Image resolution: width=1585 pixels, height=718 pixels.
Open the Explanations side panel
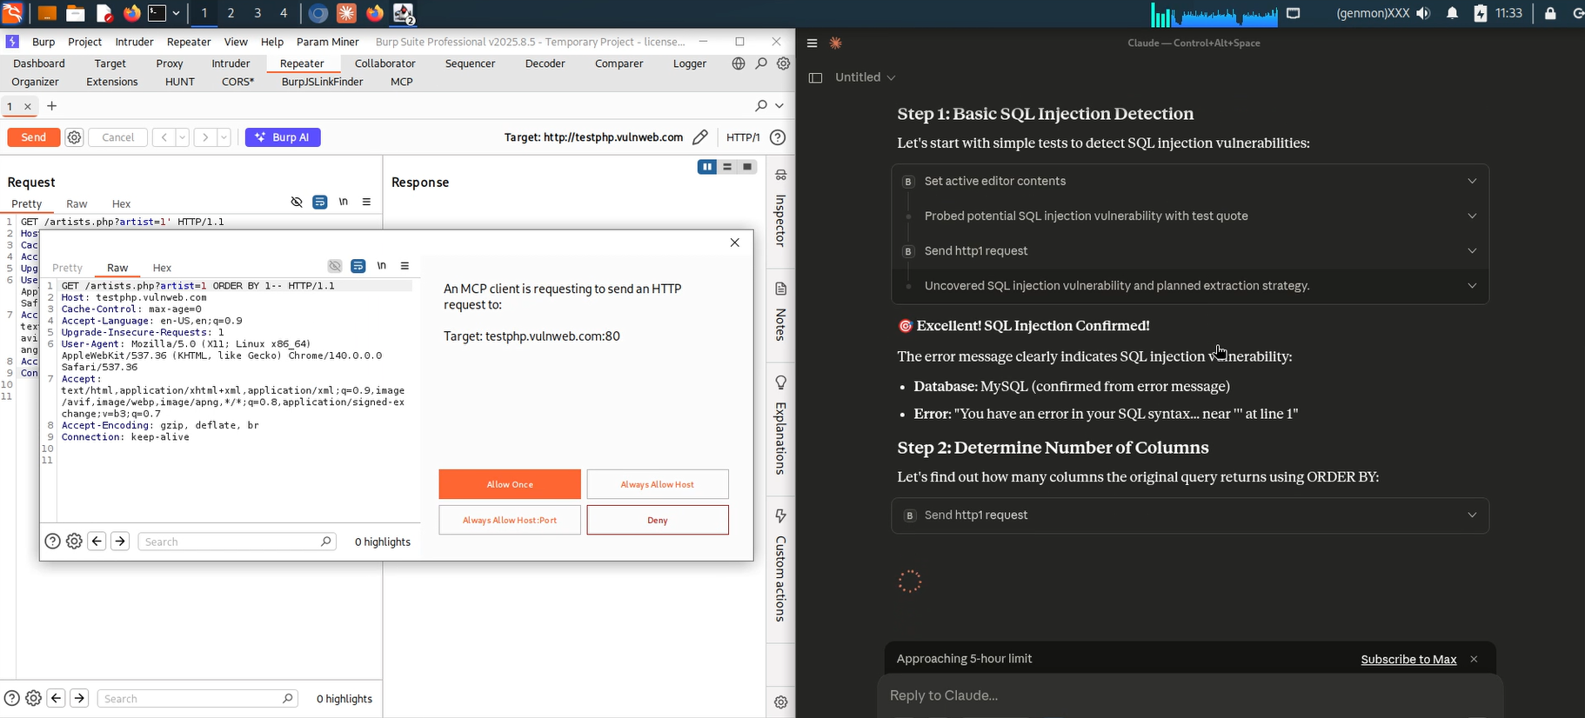click(x=780, y=425)
